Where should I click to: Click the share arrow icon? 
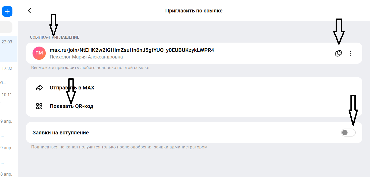[x=39, y=88]
